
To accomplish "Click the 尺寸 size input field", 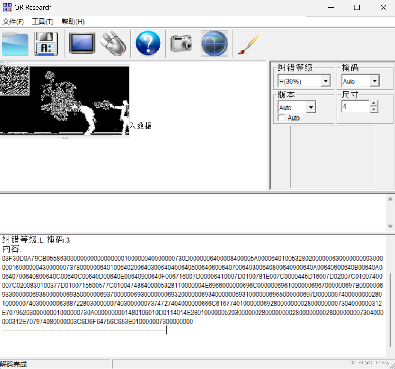I will (x=356, y=106).
